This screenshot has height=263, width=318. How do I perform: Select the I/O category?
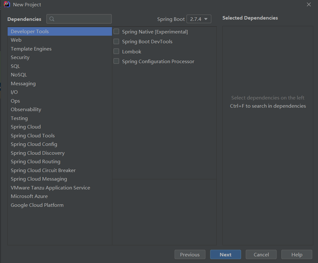tap(59, 92)
